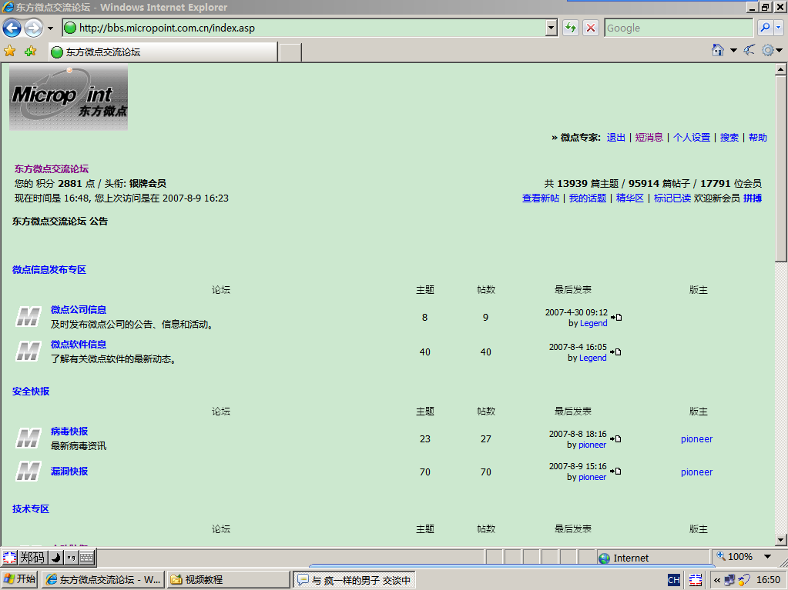Click inside the Google search box
This screenshot has height=590, width=788.
click(x=676, y=28)
